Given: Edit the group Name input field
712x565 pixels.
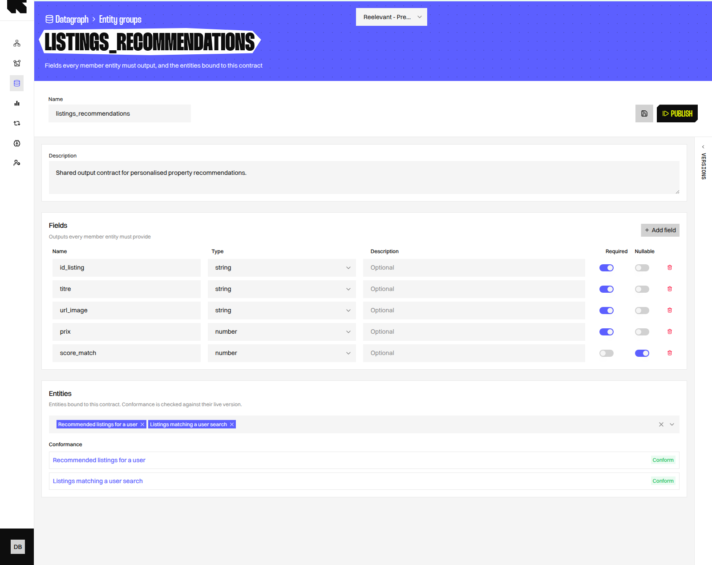Looking at the screenshot, I should 120,113.
